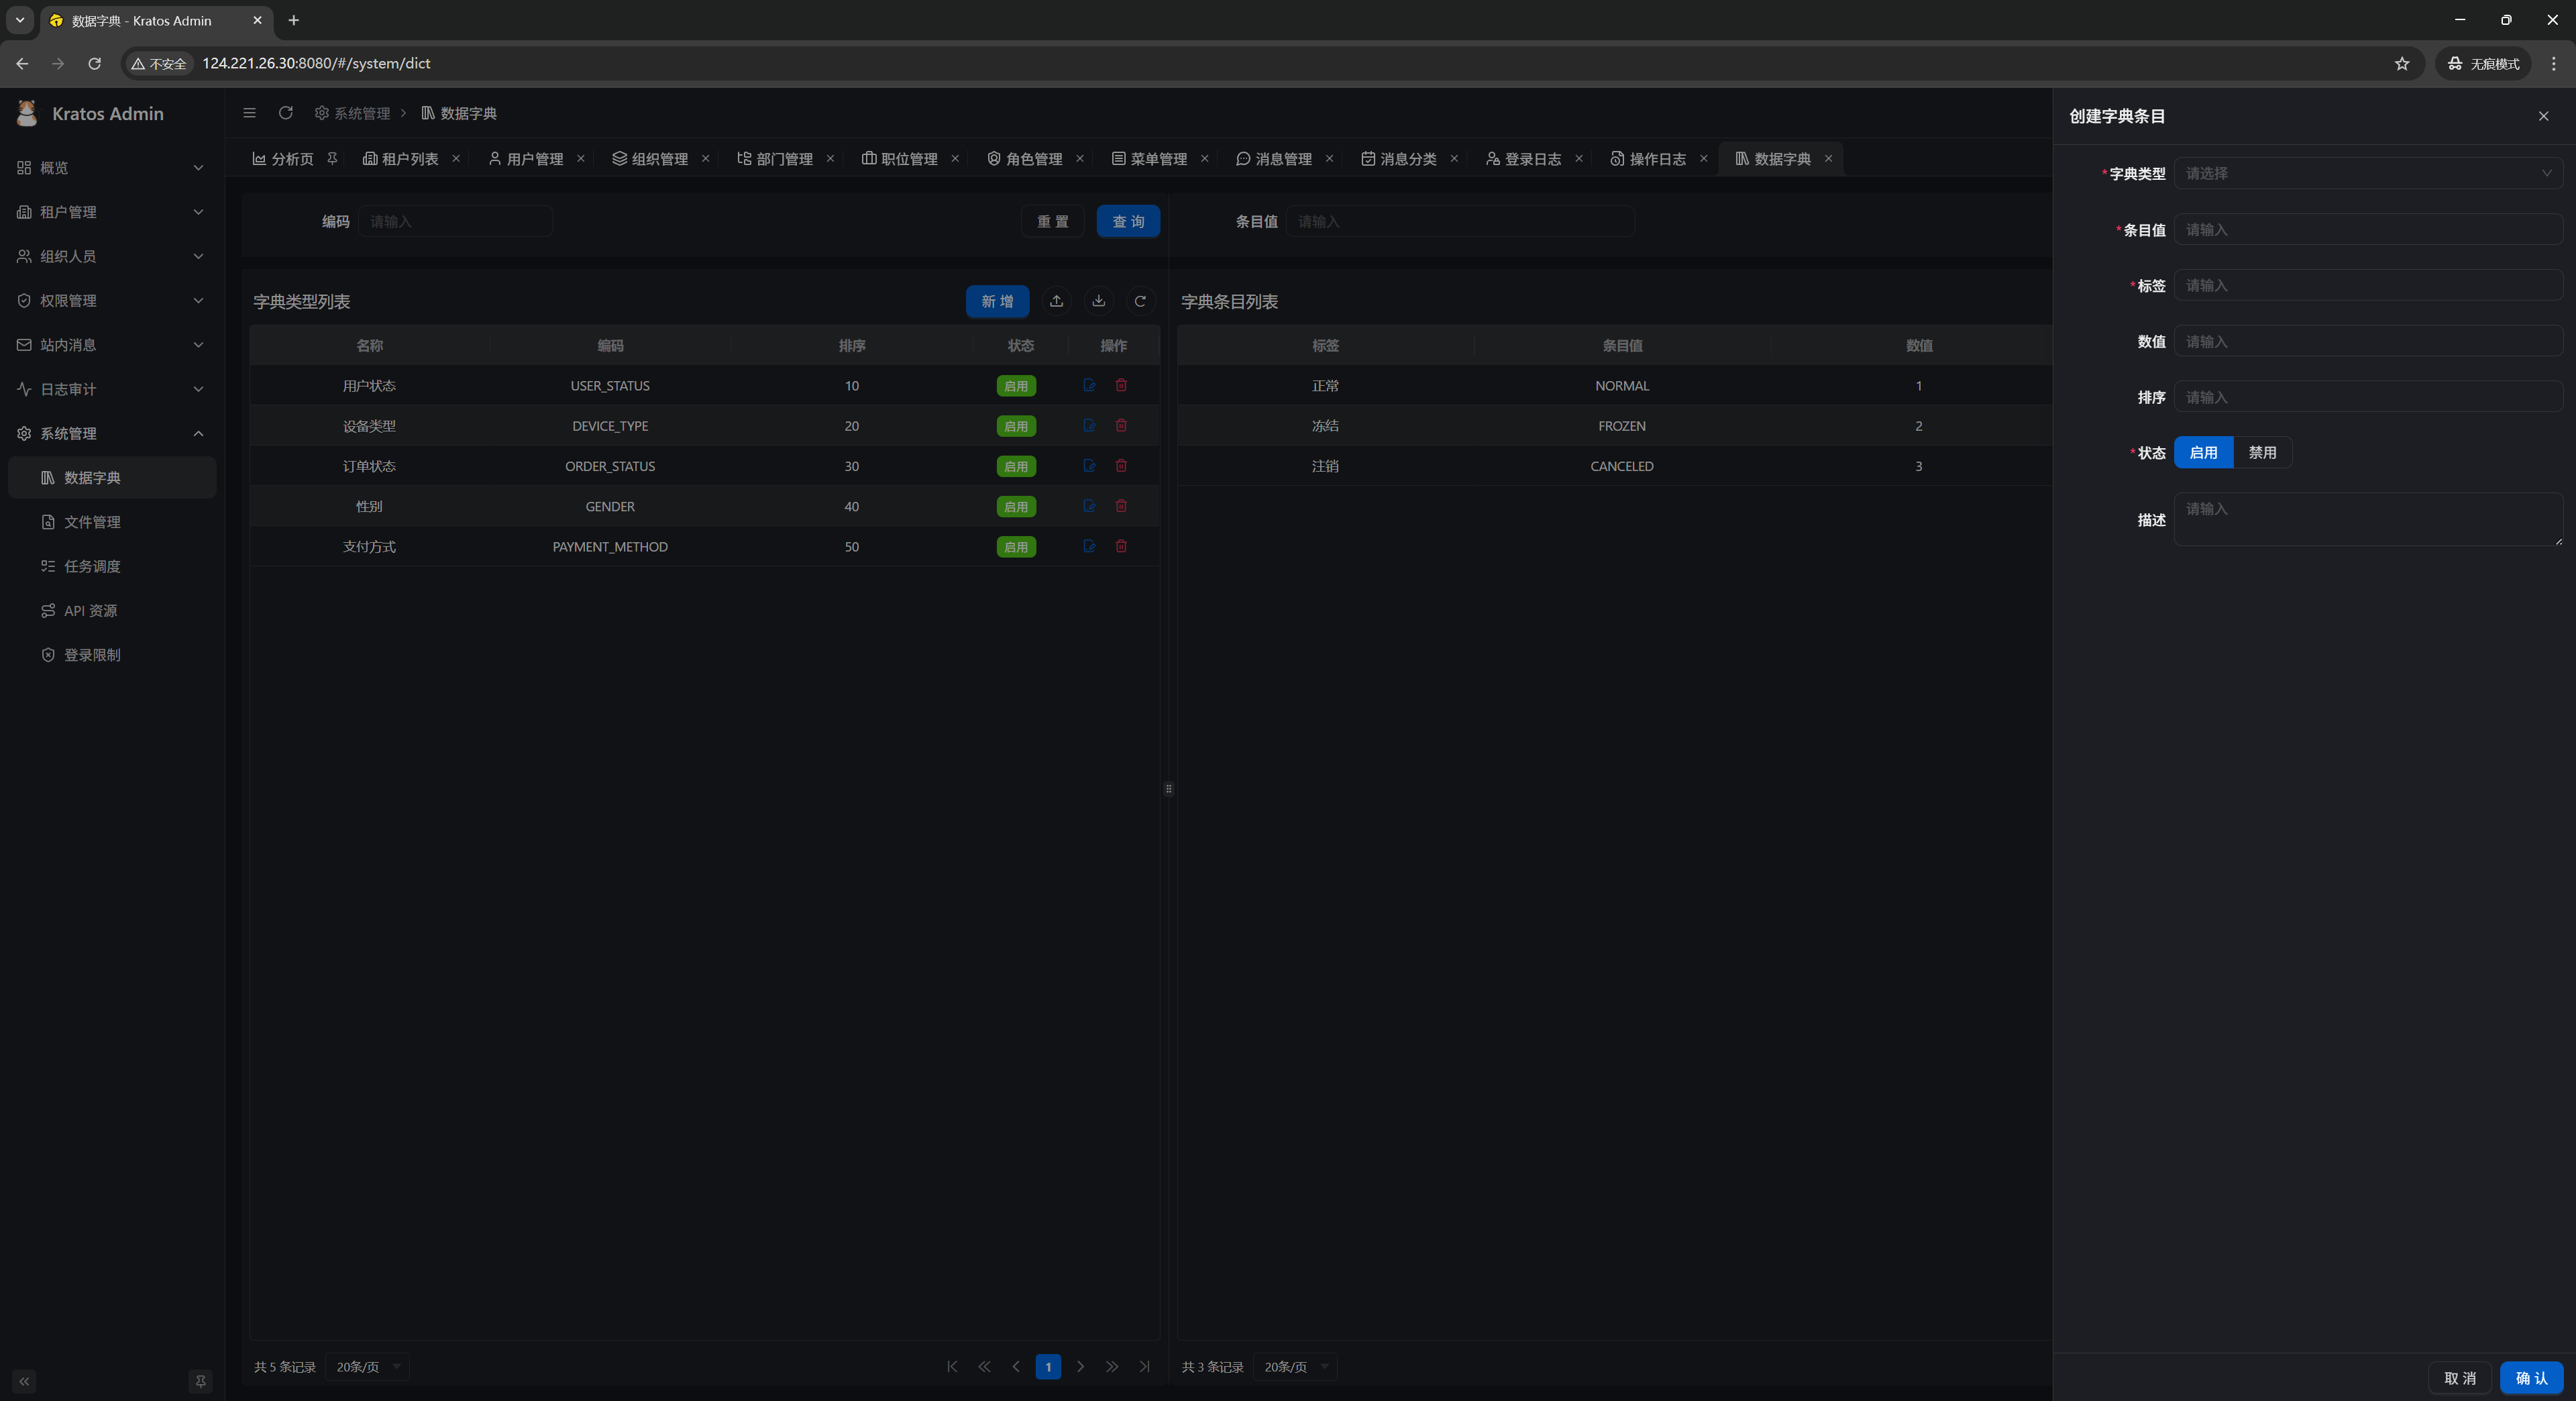Pin the sidebar using bottom pin icon
This screenshot has width=2576, height=1401.
click(200, 1381)
